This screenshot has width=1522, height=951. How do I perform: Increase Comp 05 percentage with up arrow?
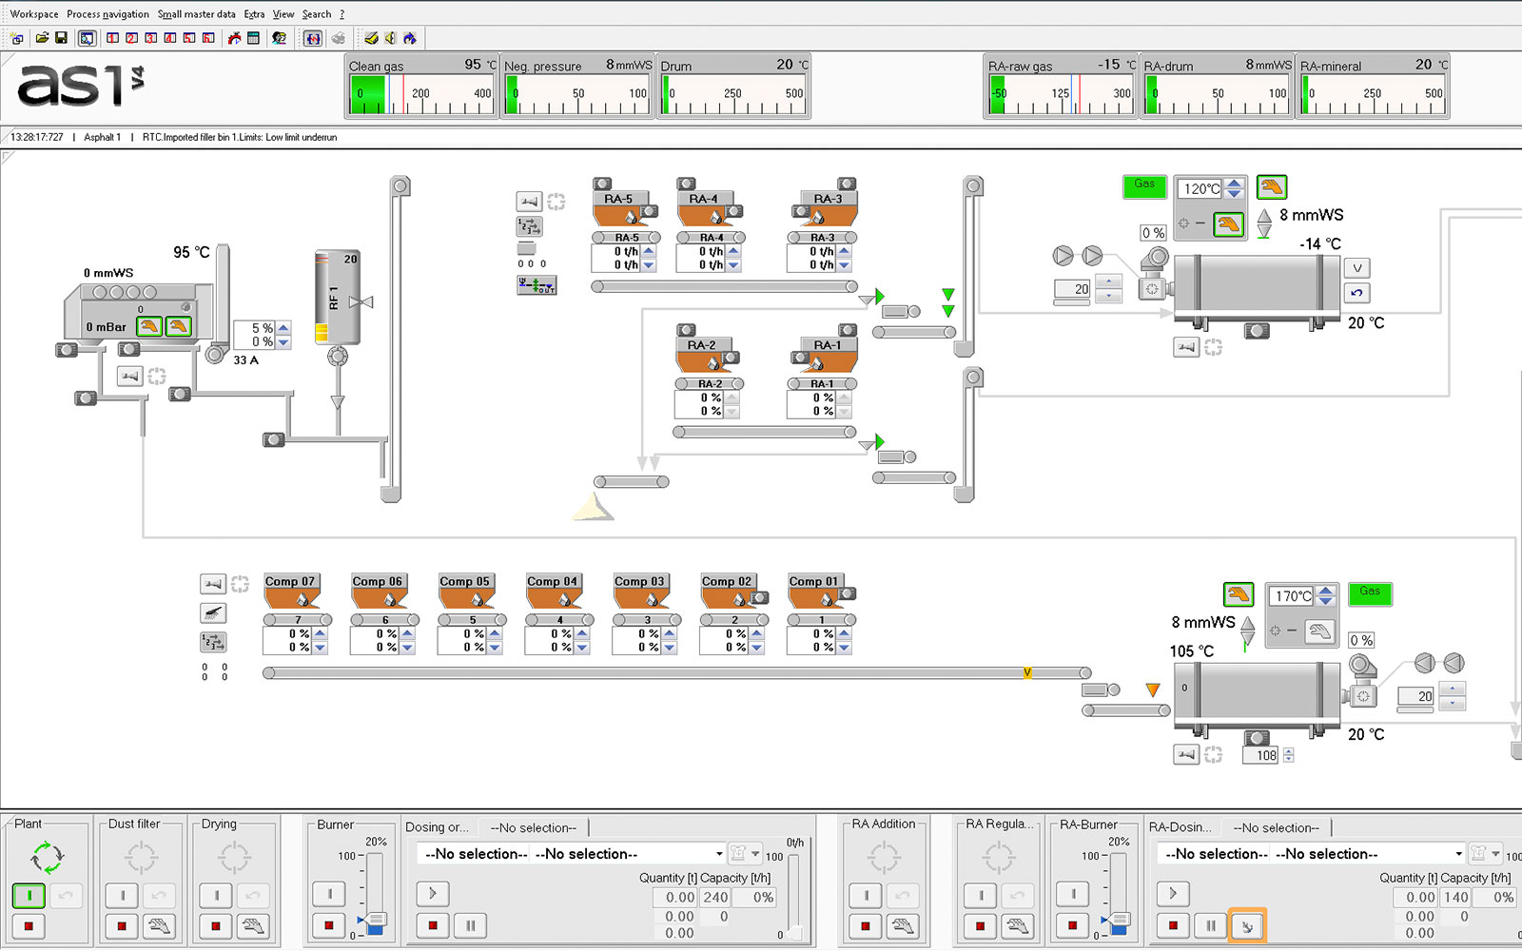[x=495, y=633]
